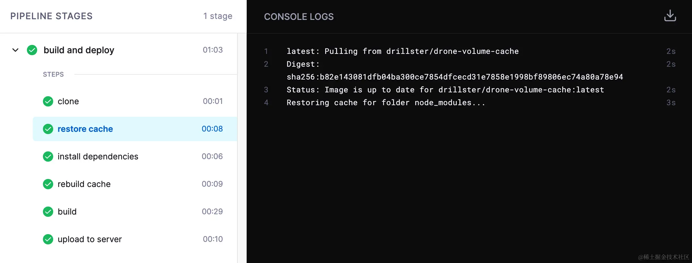Click the restore cache green check icon
This screenshot has width=692, height=263.
click(48, 129)
